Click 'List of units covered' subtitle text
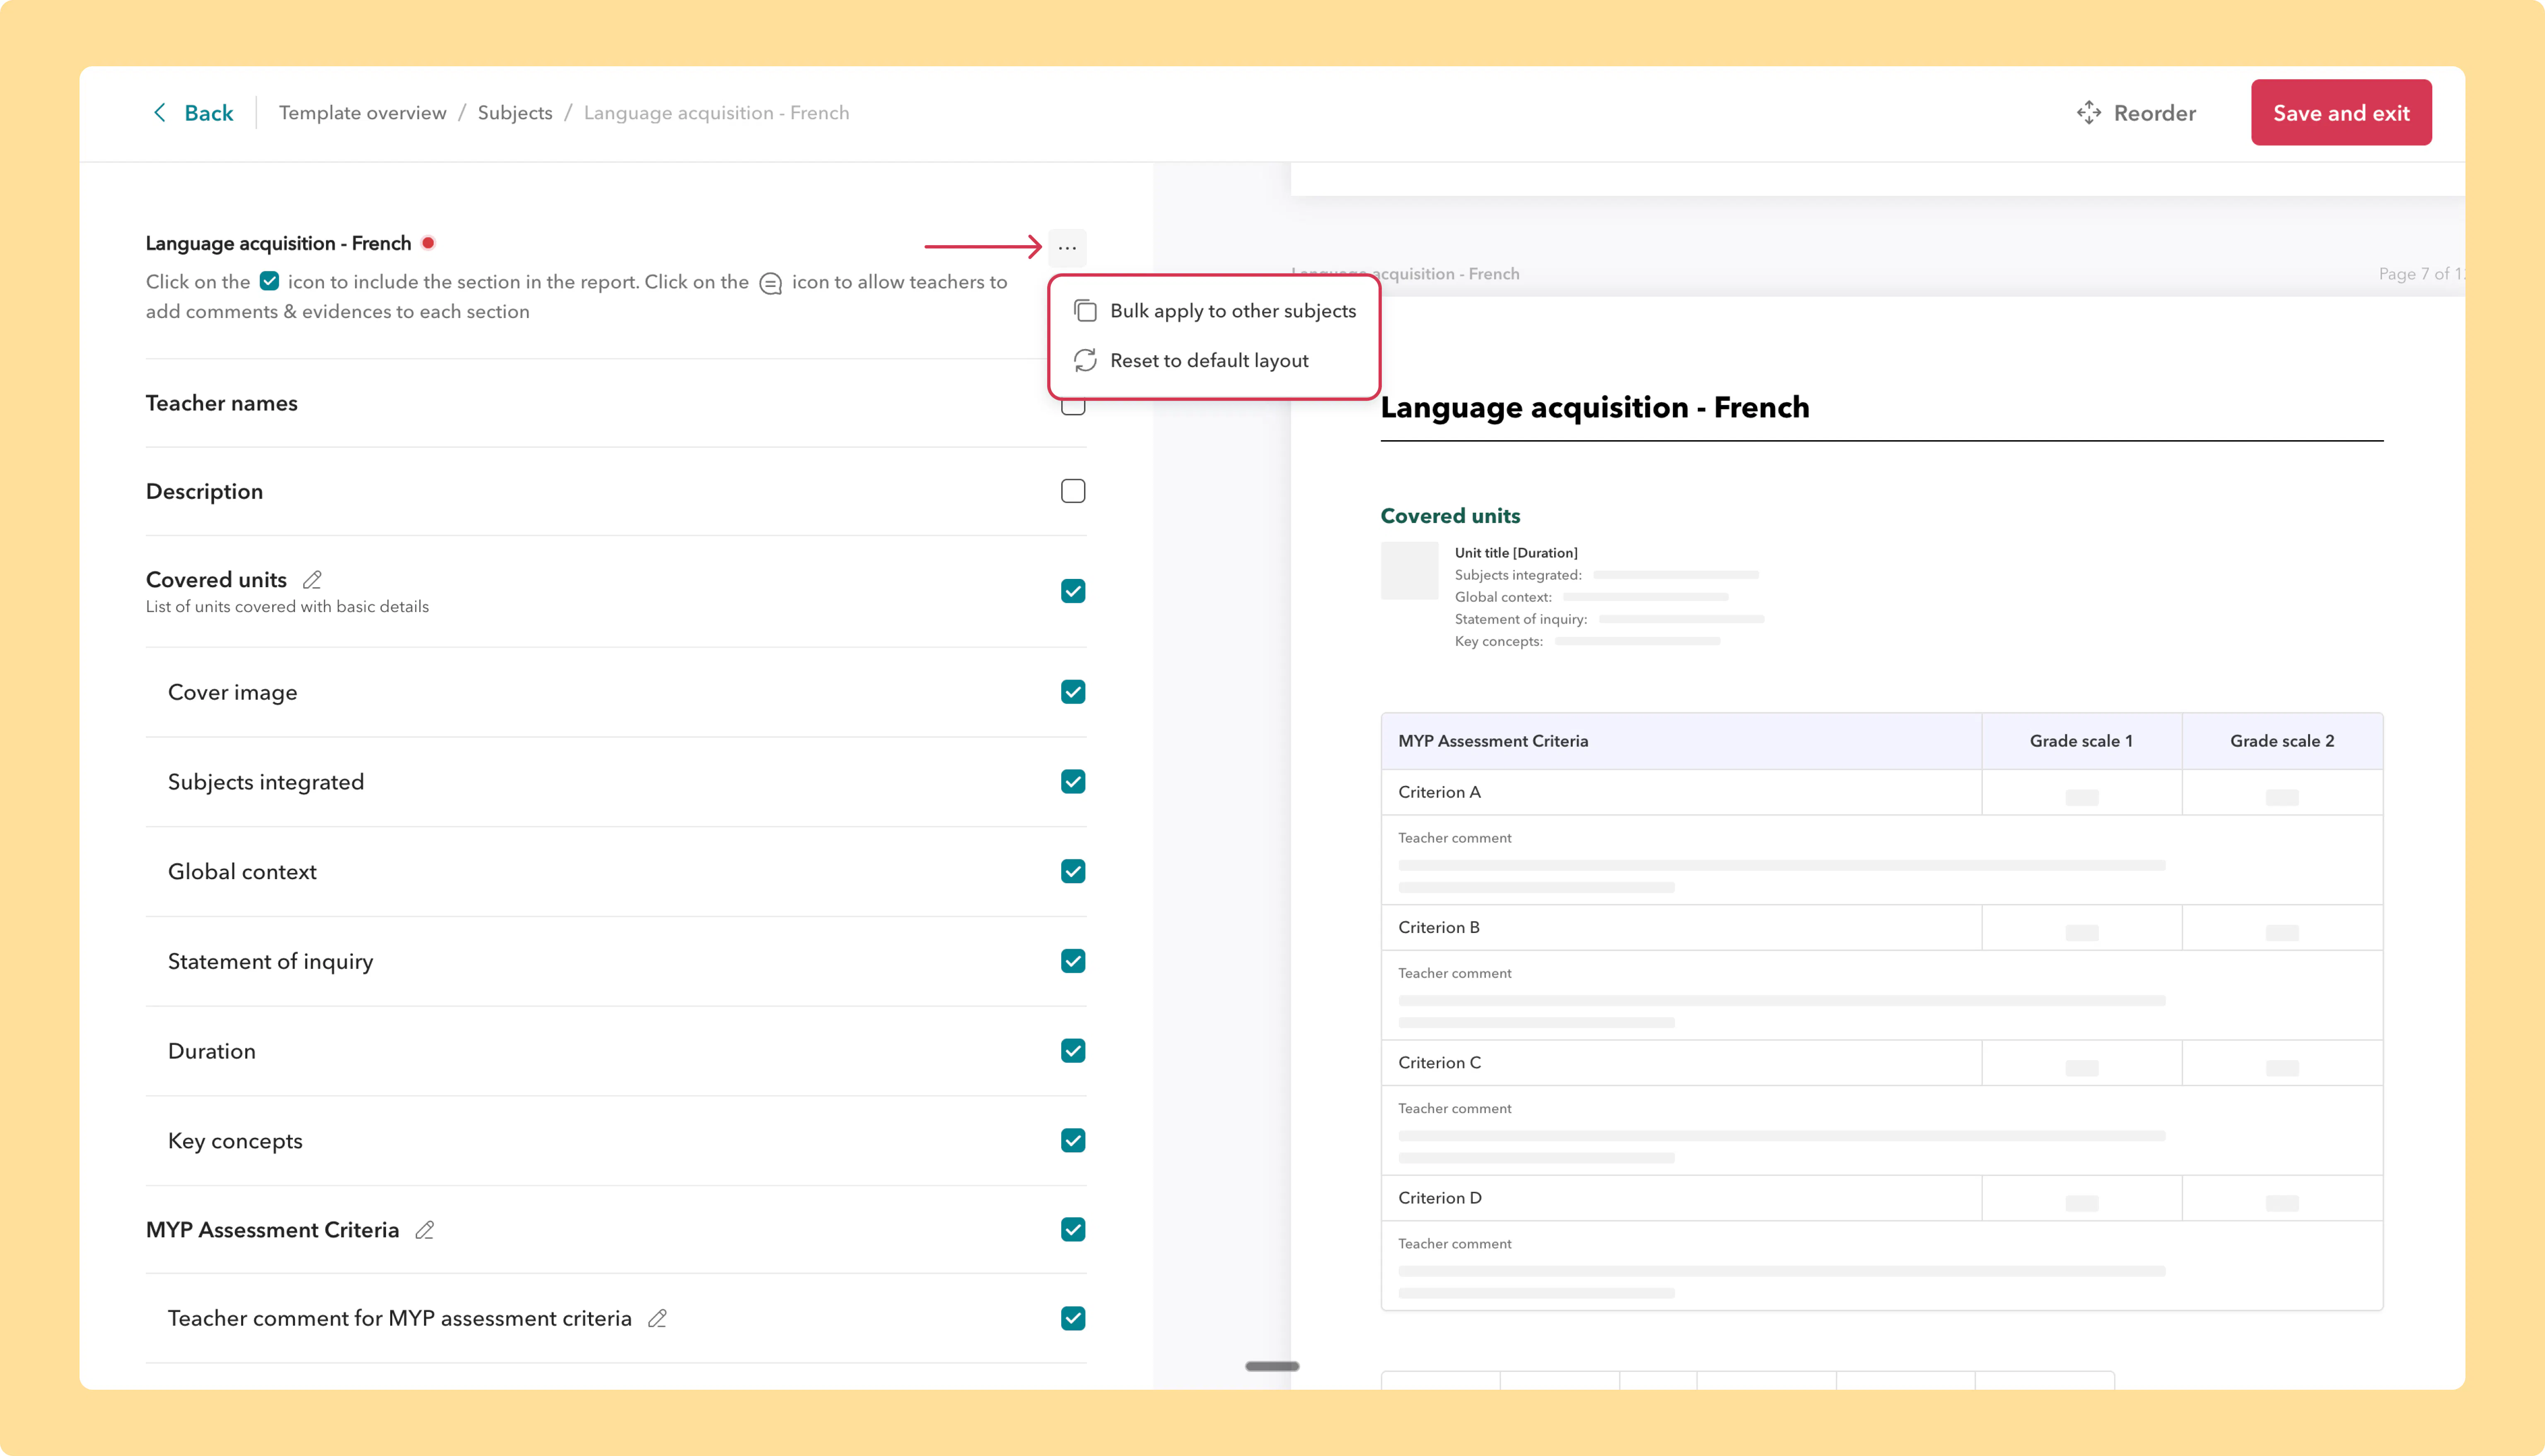2545x1456 pixels. (x=287, y=607)
